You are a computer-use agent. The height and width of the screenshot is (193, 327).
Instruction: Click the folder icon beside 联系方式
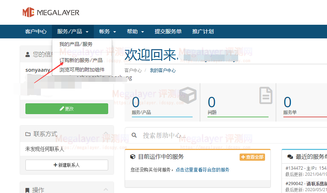pyautogui.click(x=28, y=134)
